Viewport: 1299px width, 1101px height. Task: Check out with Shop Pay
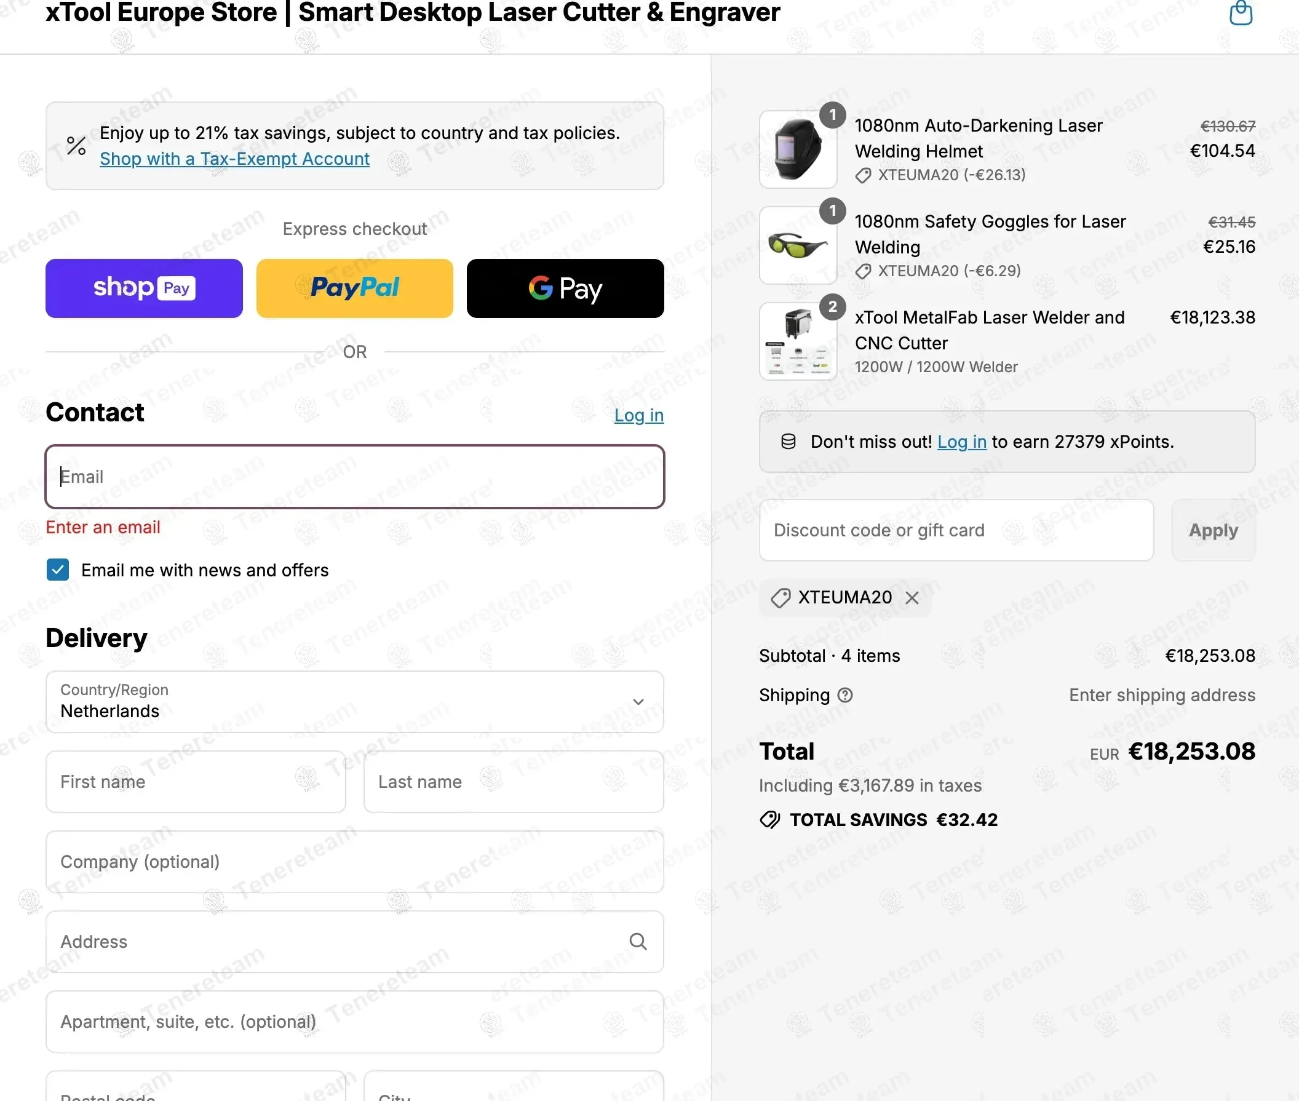(x=144, y=288)
